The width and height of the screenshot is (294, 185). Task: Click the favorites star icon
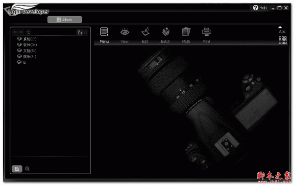(86, 32)
